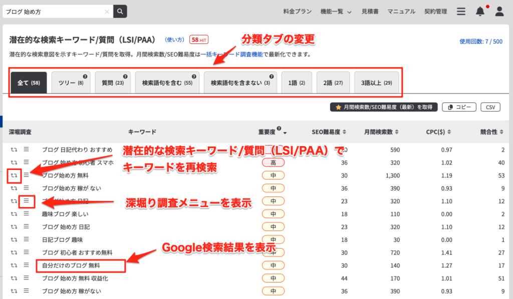The height and width of the screenshot is (299, 513).
Task: Click the CSV export button
Action: click(490, 107)
